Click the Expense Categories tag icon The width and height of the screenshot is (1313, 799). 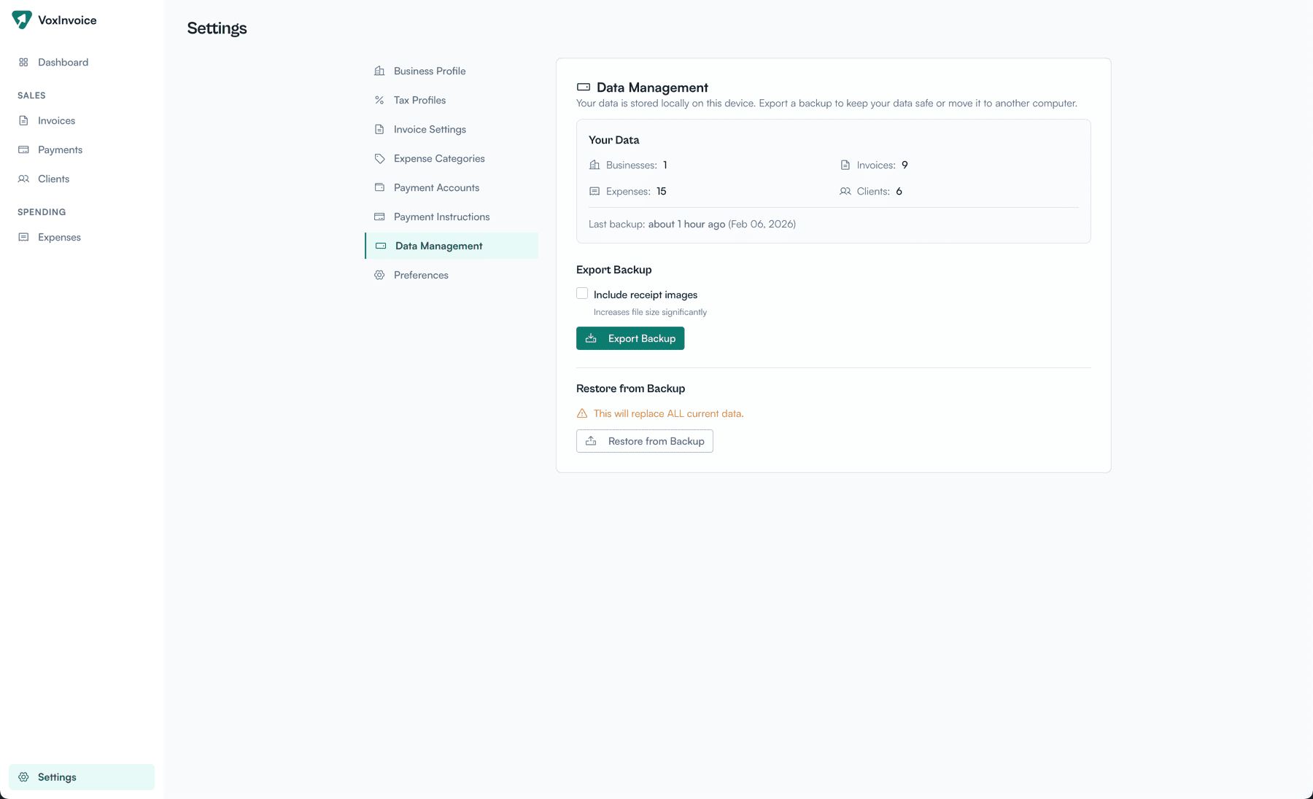click(x=379, y=158)
